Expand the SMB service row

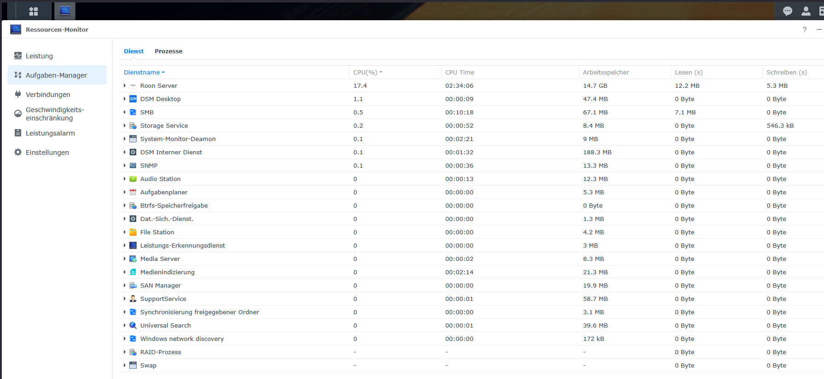coord(125,112)
